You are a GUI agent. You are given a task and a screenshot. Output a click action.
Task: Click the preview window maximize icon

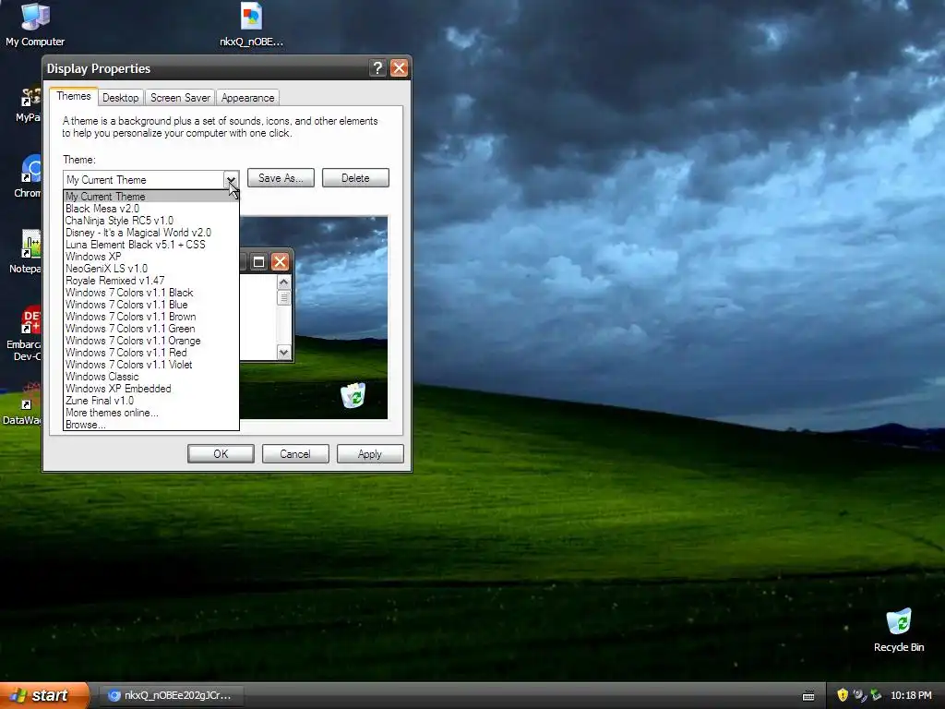pos(258,261)
